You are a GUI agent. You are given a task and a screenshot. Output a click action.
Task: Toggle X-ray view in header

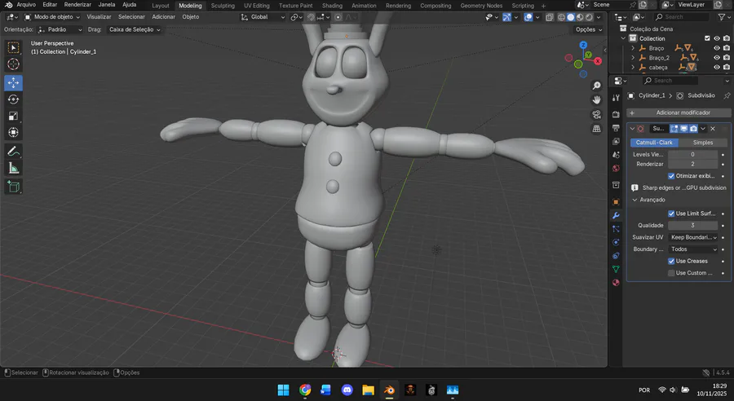click(550, 17)
